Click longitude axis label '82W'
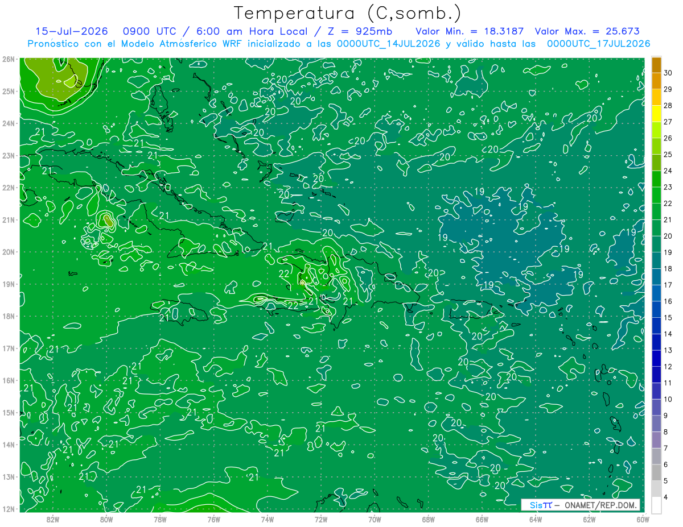The height and width of the screenshot is (527, 683). coord(53,519)
